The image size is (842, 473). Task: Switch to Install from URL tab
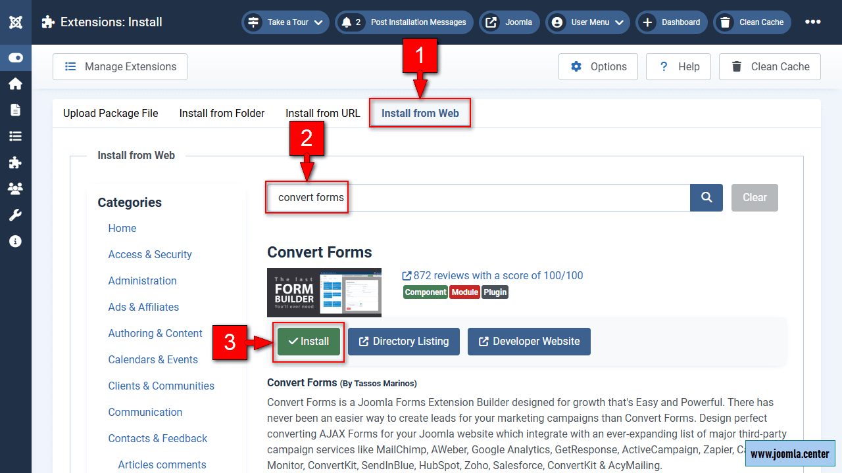pyautogui.click(x=322, y=113)
